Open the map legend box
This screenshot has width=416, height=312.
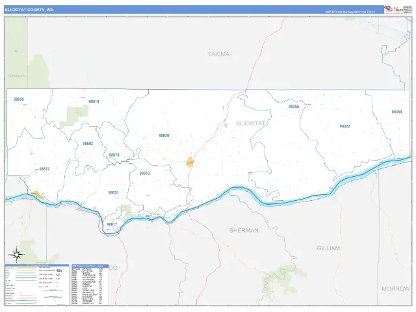pos(37,285)
